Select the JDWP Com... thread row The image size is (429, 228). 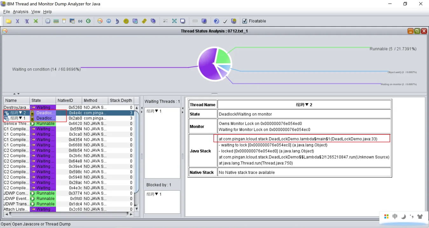68,193
